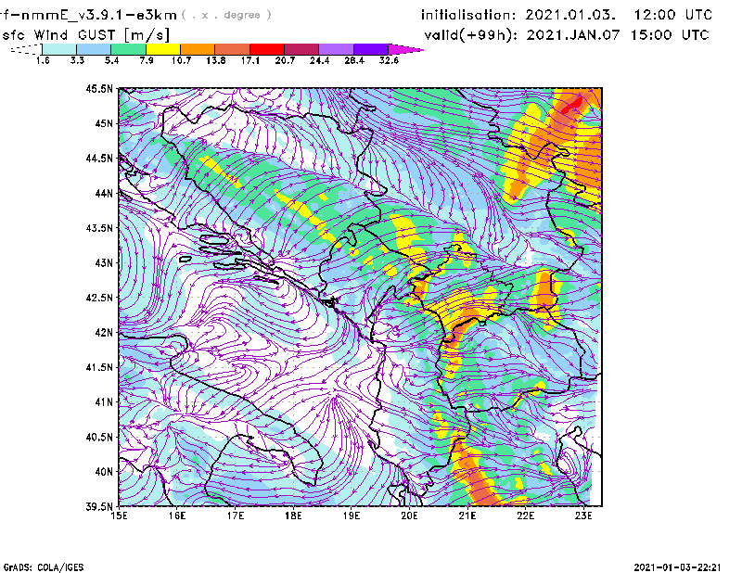Pick the bright red 17.1–20.7 legend swatch
The height and width of the screenshot is (573, 742).
pos(267,49)
